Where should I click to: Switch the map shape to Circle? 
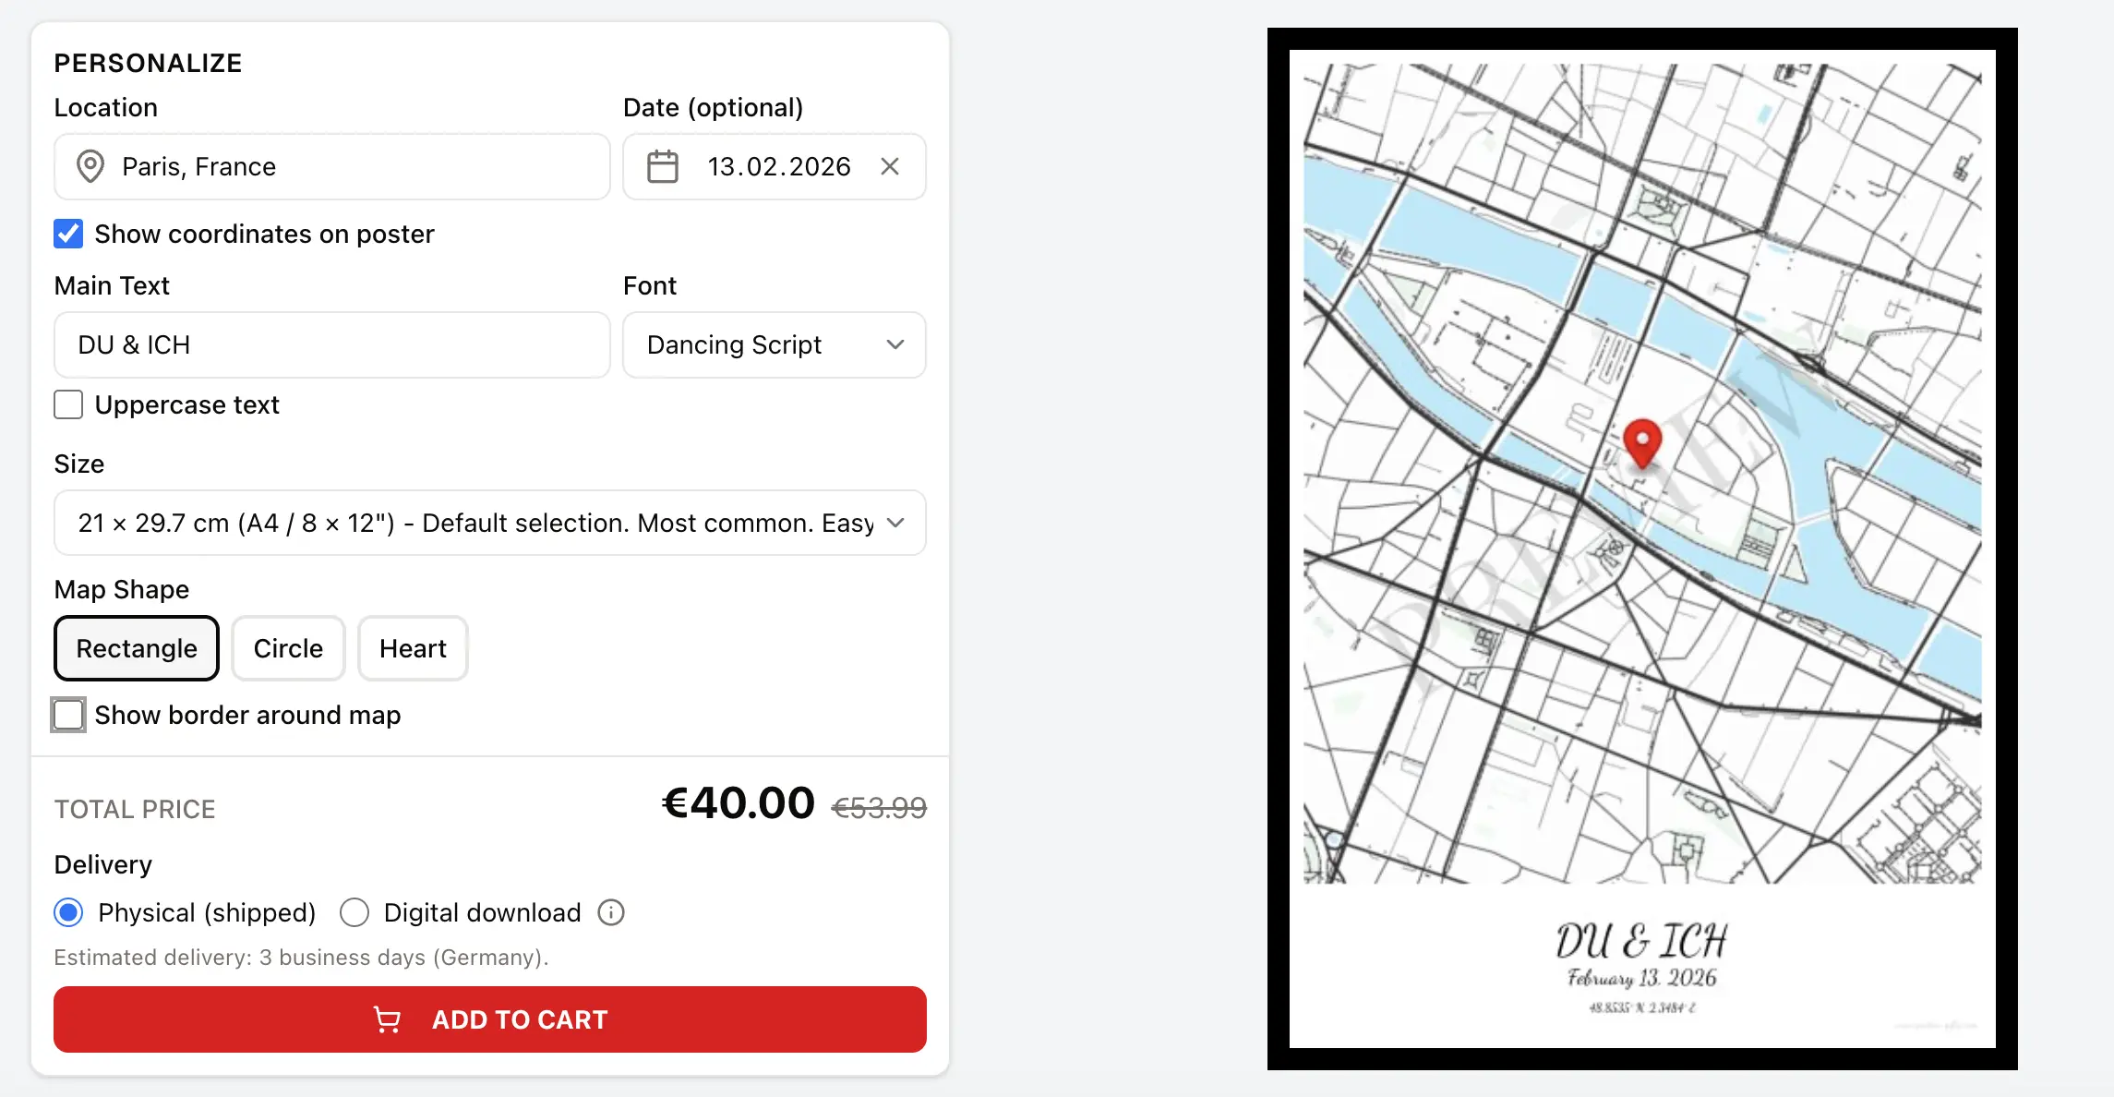click(288, 648)
